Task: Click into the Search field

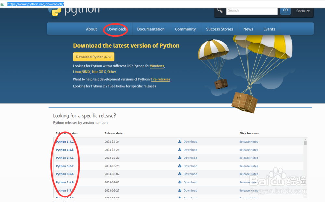Action: [x=252, y=11]
